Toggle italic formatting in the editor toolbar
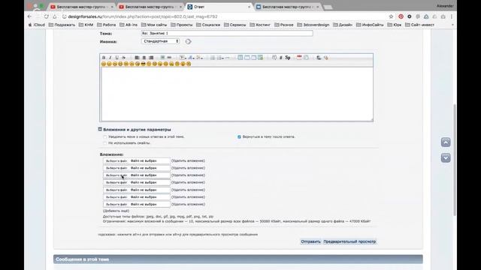Image resolution: width=481 pixels, height=270 pixels. (x=110, y=58)
